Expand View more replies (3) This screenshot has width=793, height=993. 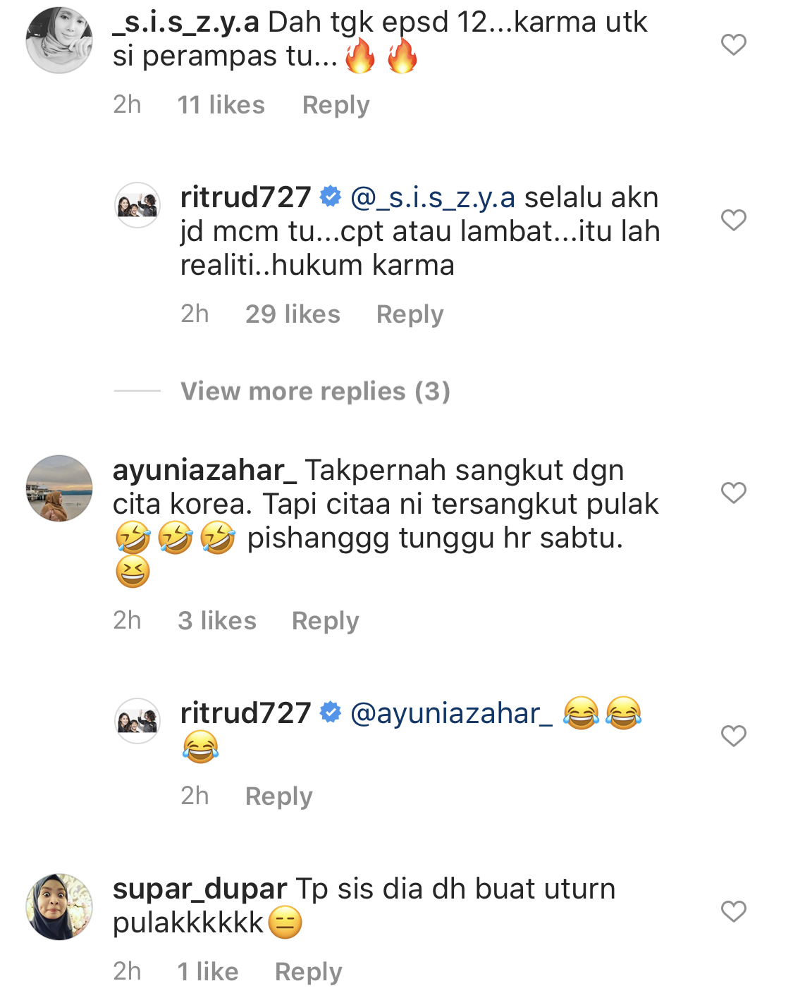315,391
